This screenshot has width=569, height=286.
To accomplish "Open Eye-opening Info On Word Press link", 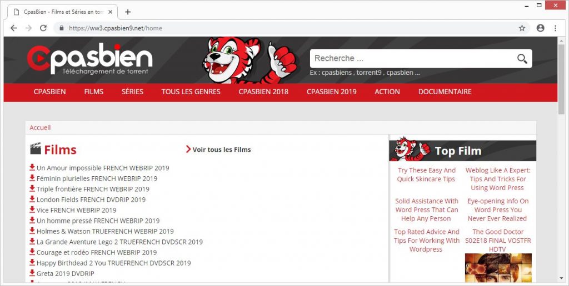I will point(497,210).
